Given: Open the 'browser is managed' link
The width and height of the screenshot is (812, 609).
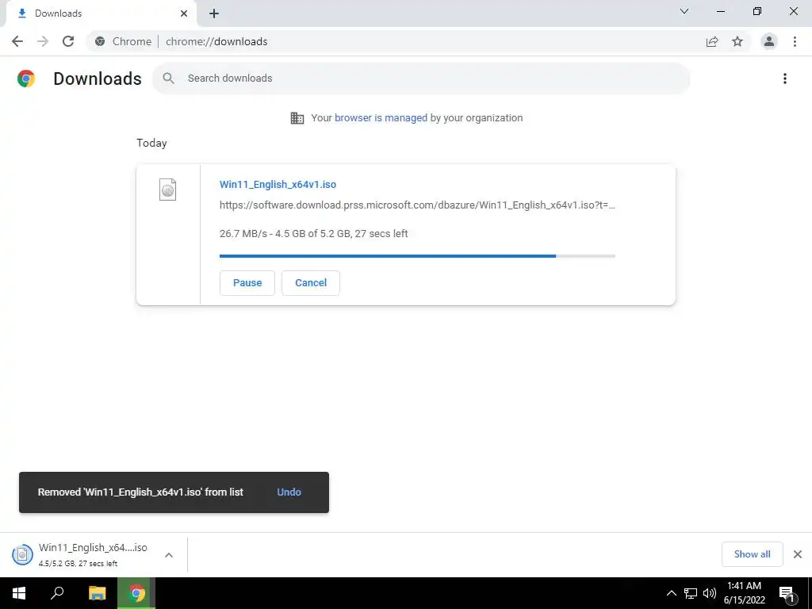Looking at the screenshot, I should pyautogui.click(x=381, y=118).
